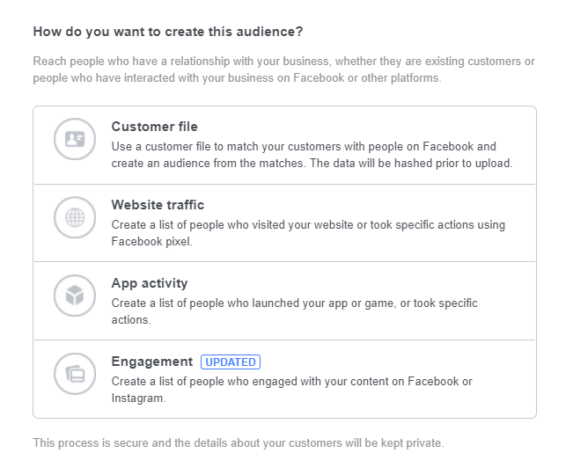Screen dimensions: 573x475
Task: Click the 'engaged with your content on Facebook' line
Action: click(x=292, y=382)
